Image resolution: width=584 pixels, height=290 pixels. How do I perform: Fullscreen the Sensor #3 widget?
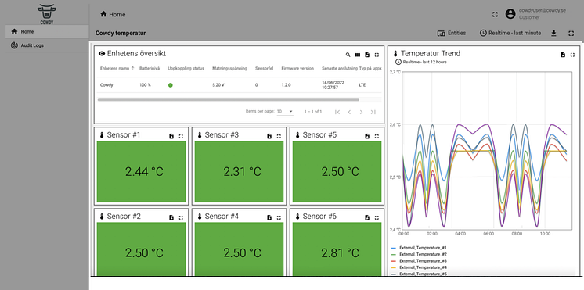[279, 136]
